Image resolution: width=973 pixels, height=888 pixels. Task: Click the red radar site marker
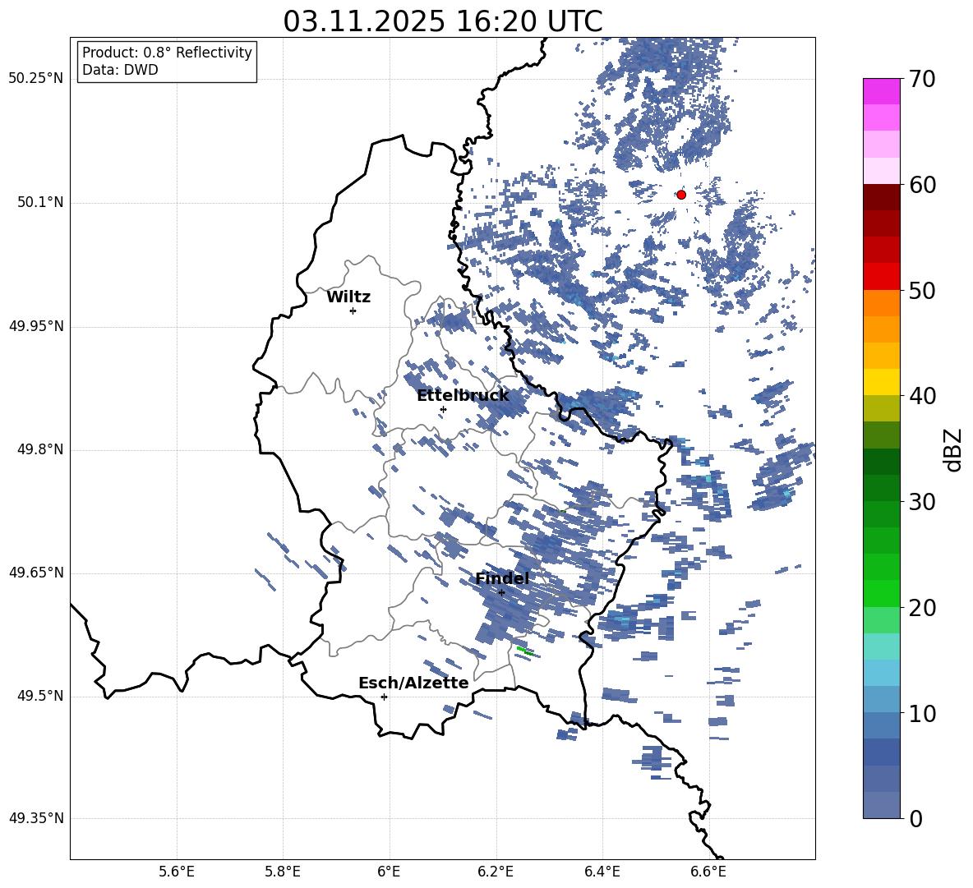[x=681, y=195]
